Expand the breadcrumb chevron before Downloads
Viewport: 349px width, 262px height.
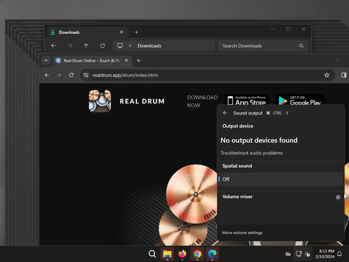(x=130, y=46)
